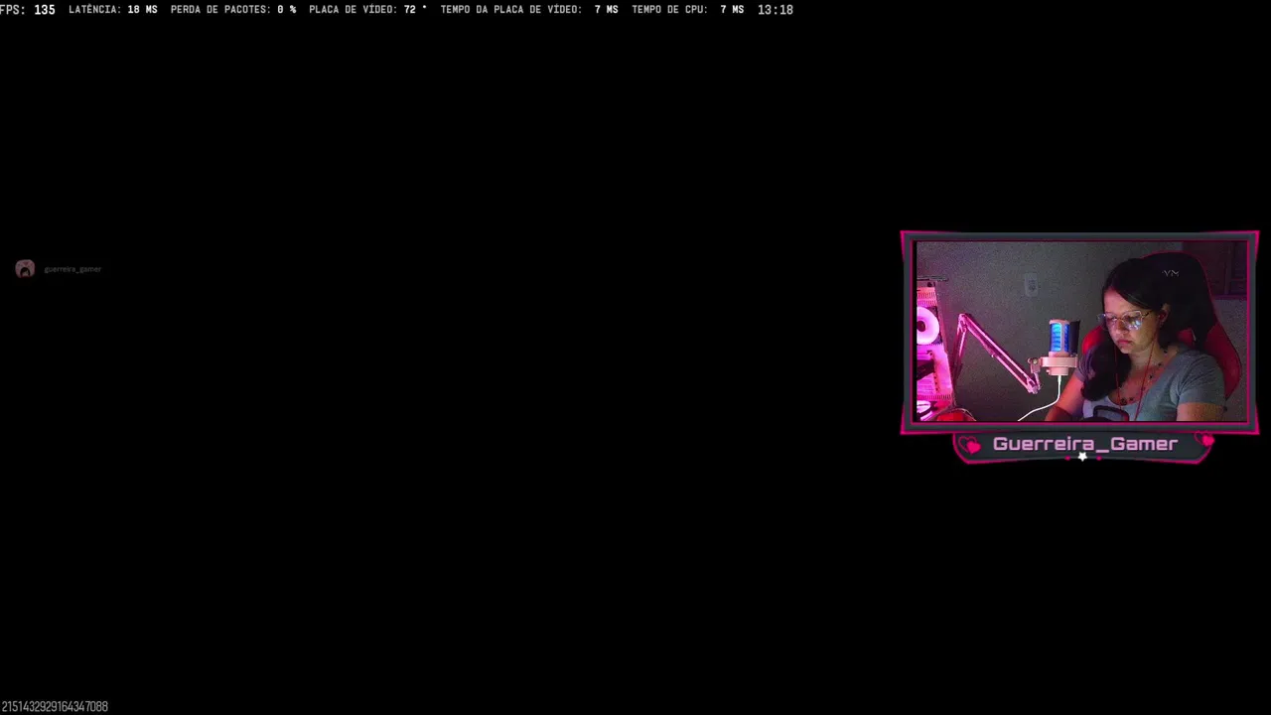
Task: Click the TEMPO DA PLACA DE VÍDEO readout
Action: [529, 10]
